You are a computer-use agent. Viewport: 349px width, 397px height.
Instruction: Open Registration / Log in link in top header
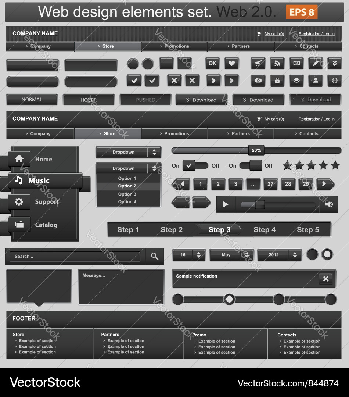pyautogui.click(x=317, y=34)
